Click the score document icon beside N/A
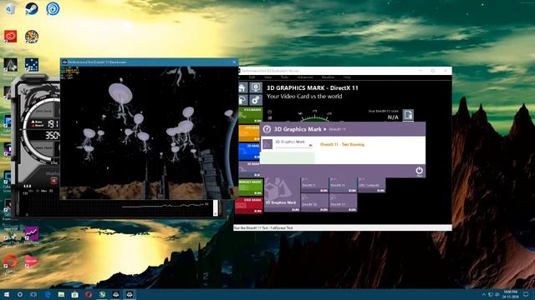 (x=408, y=115)
